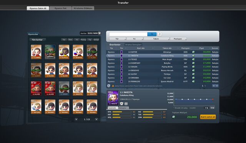Add card slots with the plus icon
Screen dimensions: 246x143
(x=100, y=33)
